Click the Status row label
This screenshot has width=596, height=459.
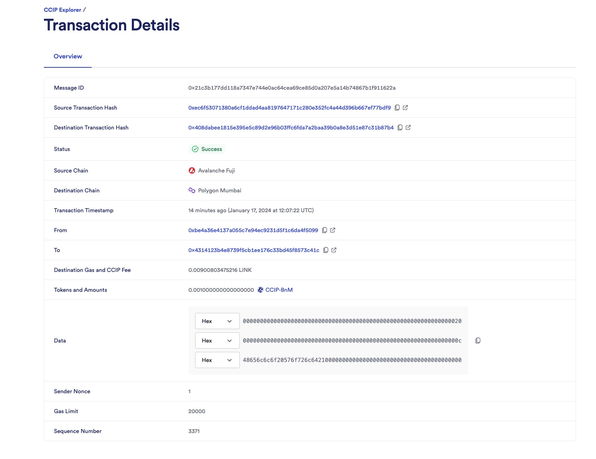pyautogui.click(x=62, y=149)
